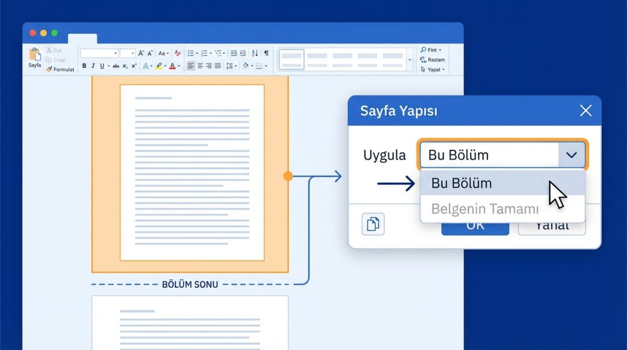Click the white button right of OK

pyautogui.click(x=552, y=228)
